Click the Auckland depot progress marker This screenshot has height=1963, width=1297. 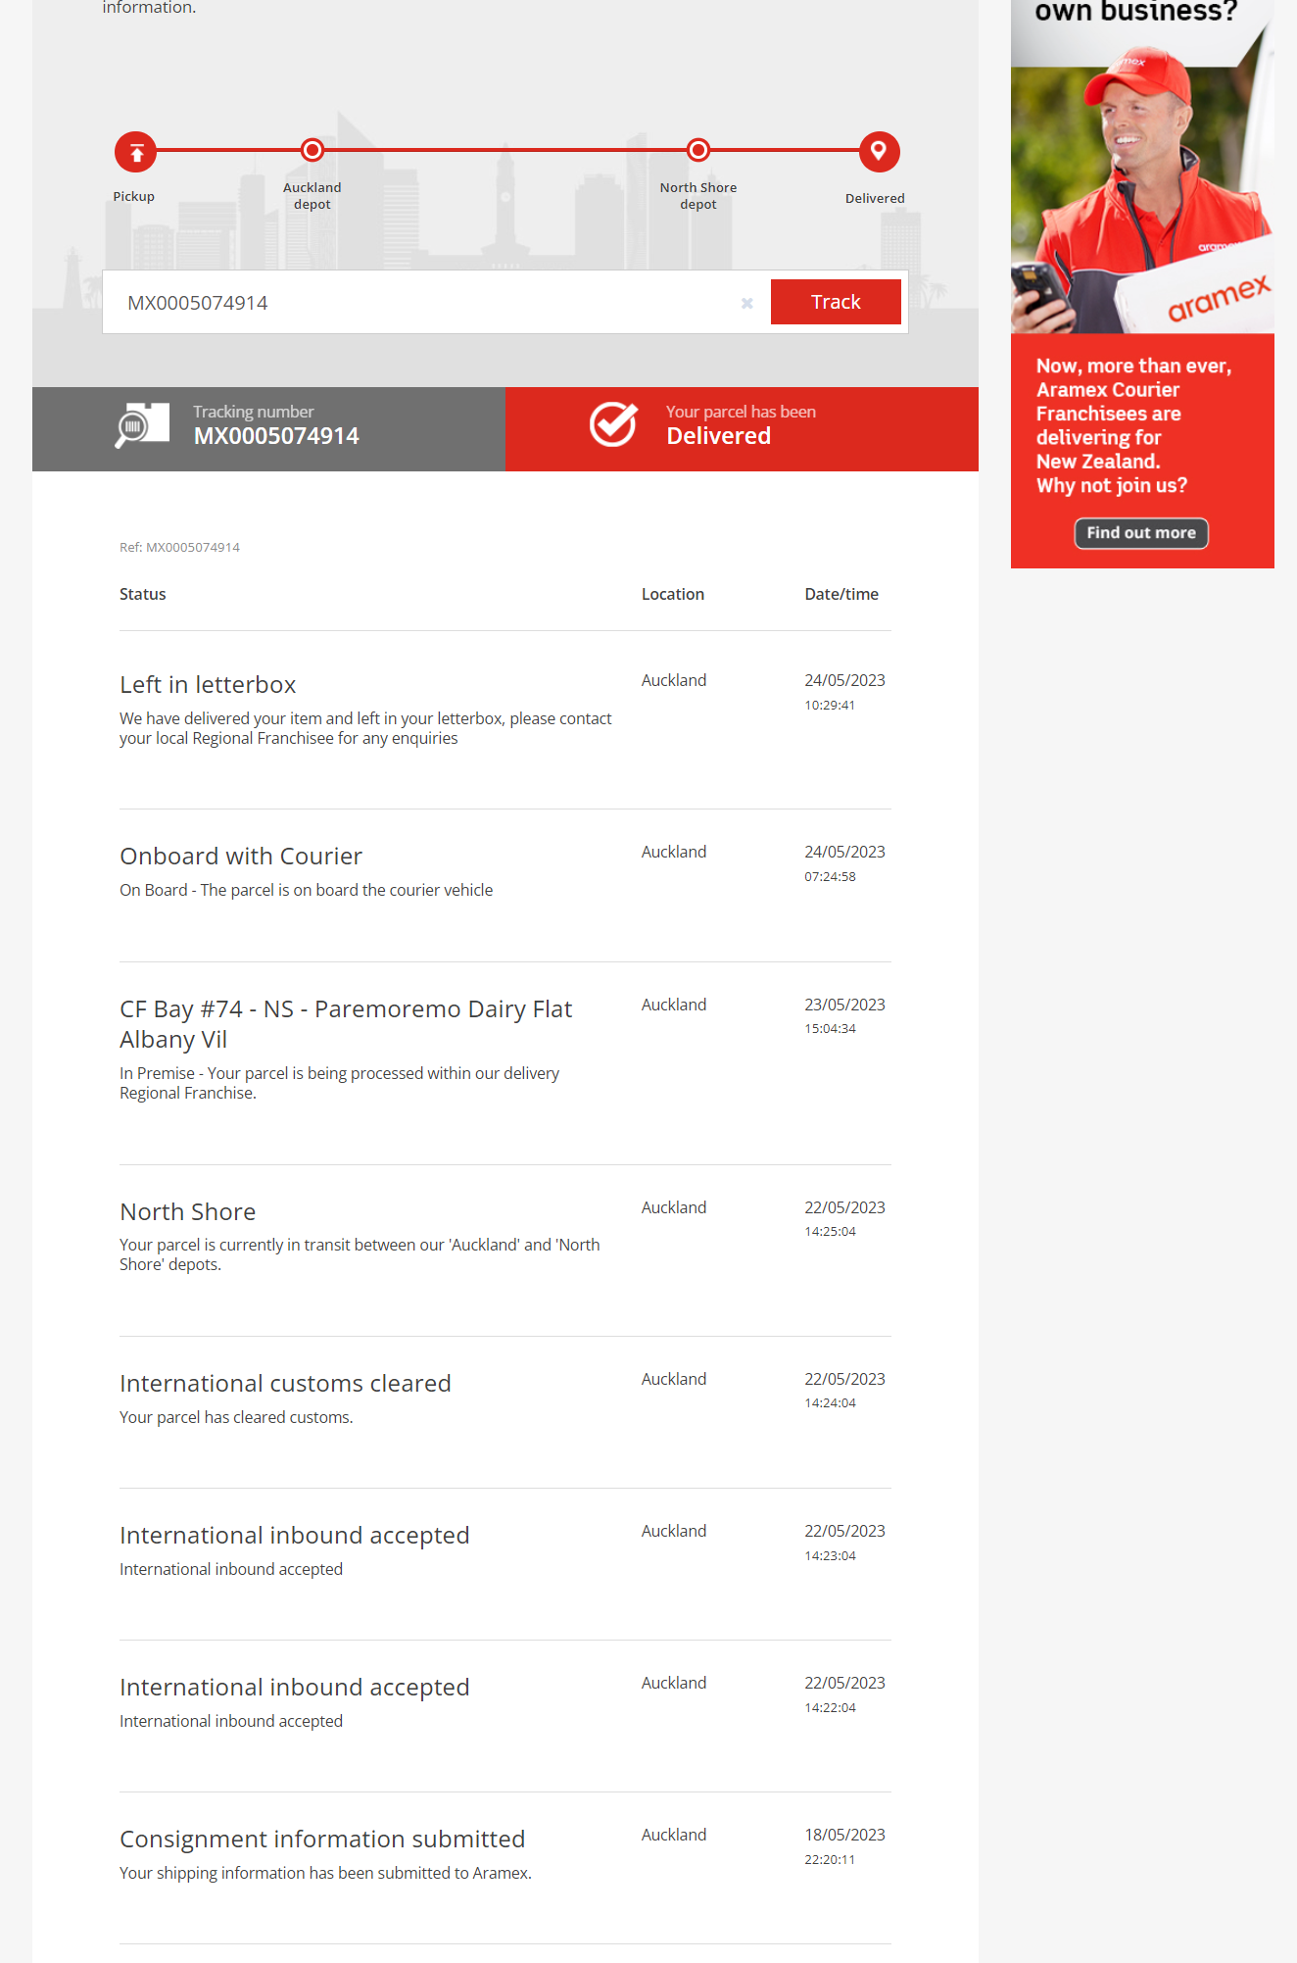coord(312,150)
